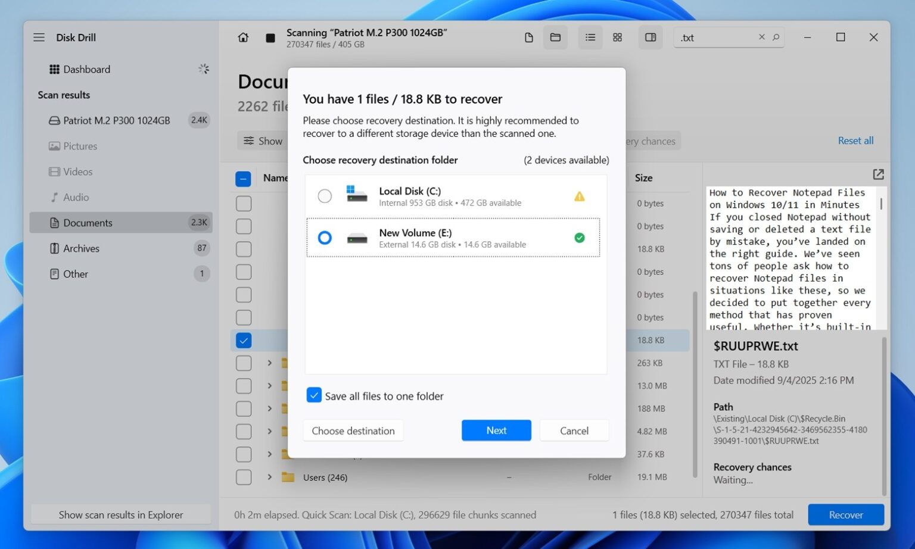The height and width of the screenshot is (549, 915).
Task: Toggle the preview side panel
Action: 650,37
